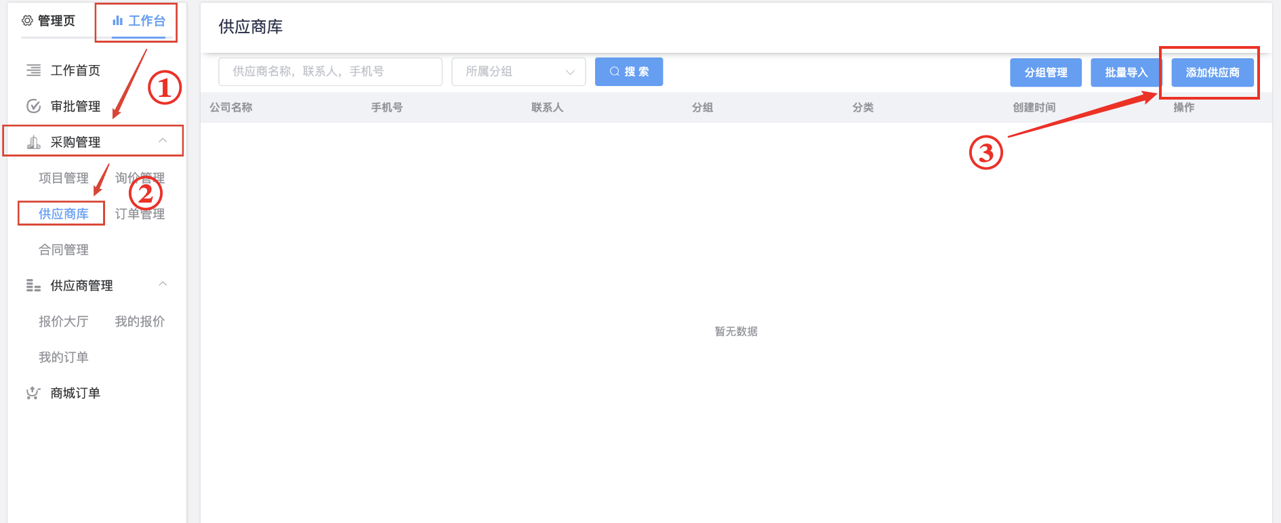Viewport: 1281px width, 523px height.
Task: Collapse the 采购管理 menu chevron
Action: pyautogui.click(x=163, y=141)
